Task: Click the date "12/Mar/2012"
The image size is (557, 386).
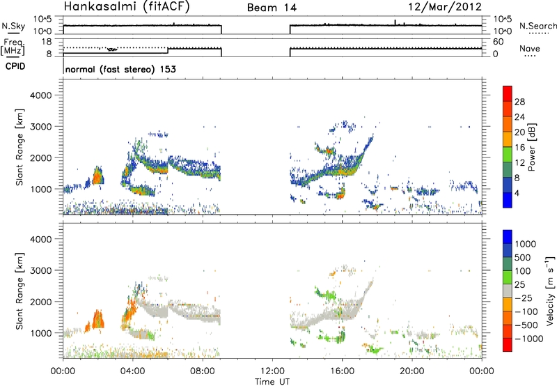Action: click(445, 7)
